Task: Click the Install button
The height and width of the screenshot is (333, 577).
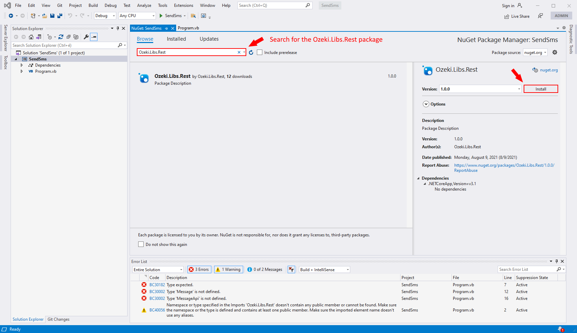Action: pyautogui.click(x=541, y=89)
